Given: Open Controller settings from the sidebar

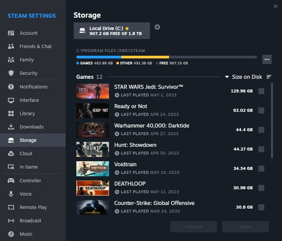Looking at the screenshot, I should point(30,181).
